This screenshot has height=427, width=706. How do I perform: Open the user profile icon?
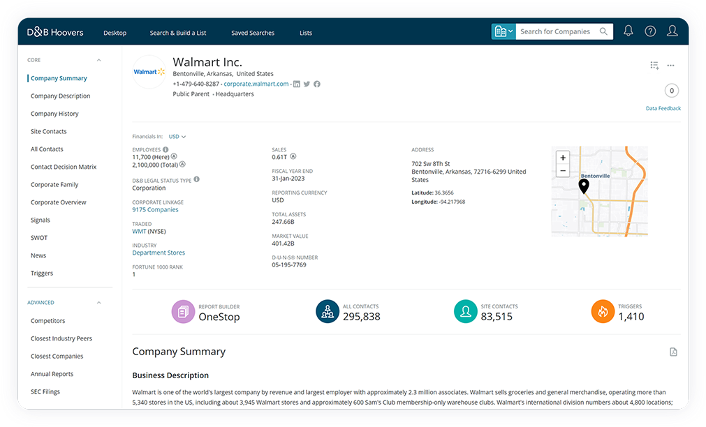coord(672,31)
